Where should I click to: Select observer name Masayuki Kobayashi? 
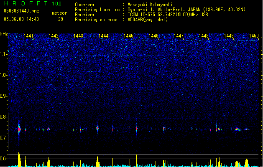pyautogui.click(x=150, y=5)
